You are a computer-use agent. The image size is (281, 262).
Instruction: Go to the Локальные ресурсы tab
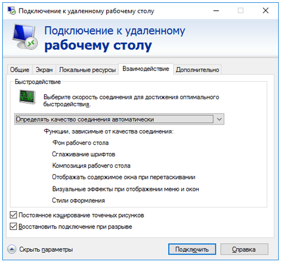pos(87,70)
